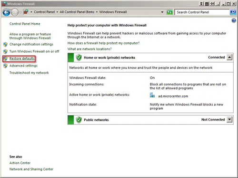Open Turn Windows Firewall on or off

click(34, 51)
